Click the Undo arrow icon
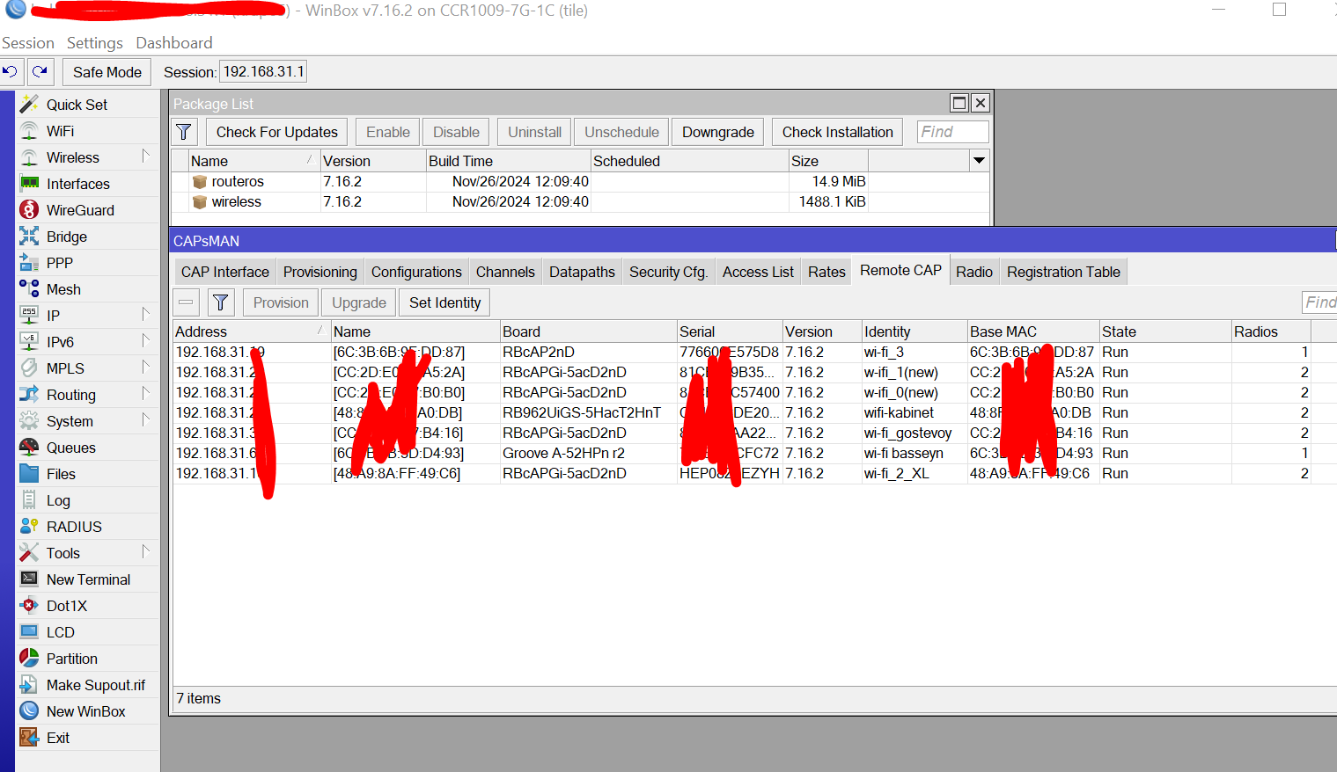 click(11, 72)
